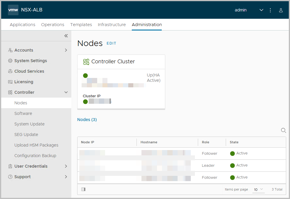The height and width of the screenshot is (199, 290).
Task: Click the Support question-mark icon
Action: click(x=10, y=177)
